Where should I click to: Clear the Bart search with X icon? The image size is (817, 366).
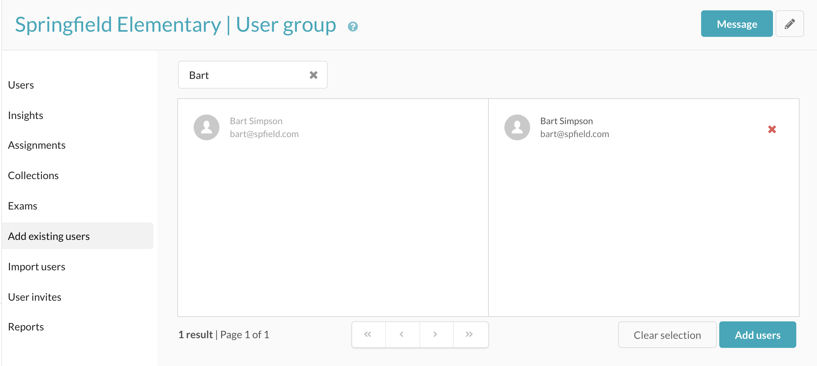tap(313, 75)
